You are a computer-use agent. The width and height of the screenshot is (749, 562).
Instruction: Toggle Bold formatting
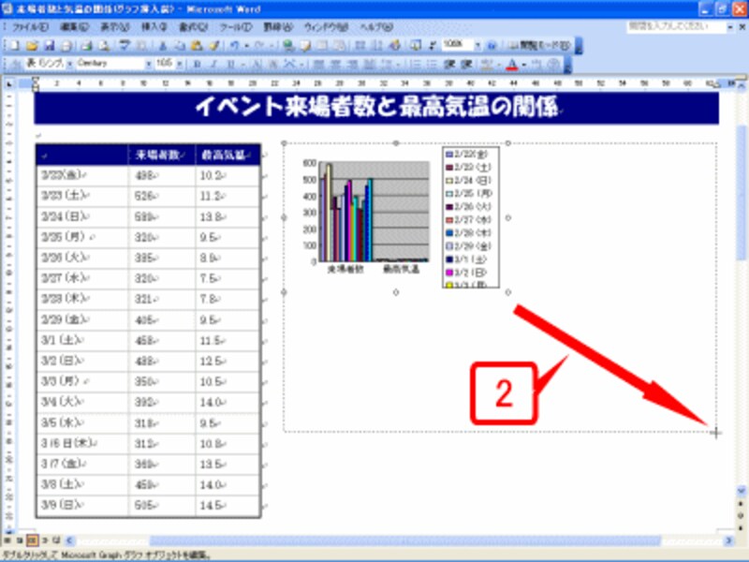(x=198, y=64)
